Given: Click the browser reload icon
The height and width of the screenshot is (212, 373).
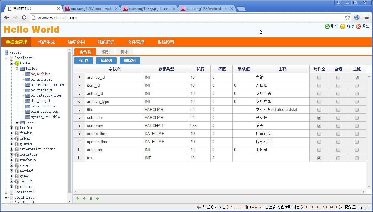Looking at the screenshot, I should click(x=24, y=18).
